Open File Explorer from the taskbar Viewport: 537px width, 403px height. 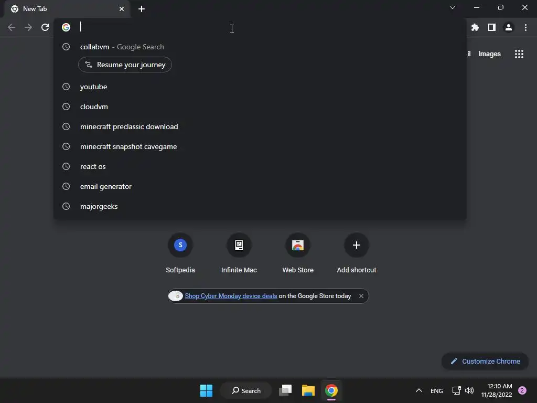pyautogui.click(x=308, y=390)
